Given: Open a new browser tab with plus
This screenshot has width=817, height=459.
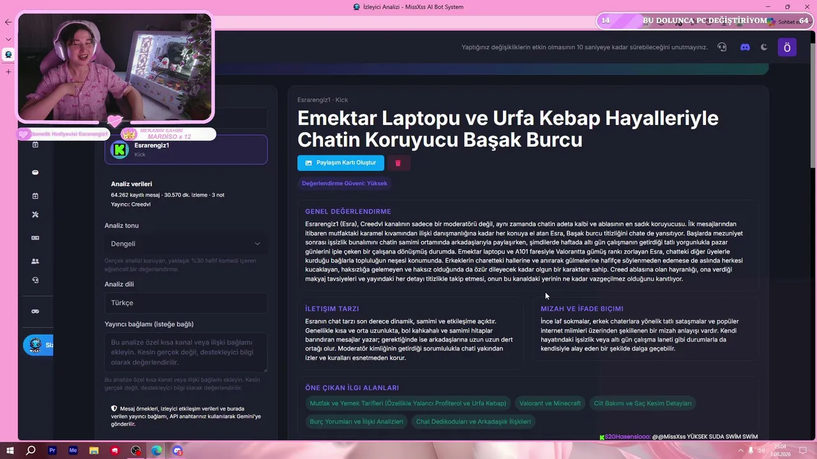Looking at the screenshot, I should point(8,71).
